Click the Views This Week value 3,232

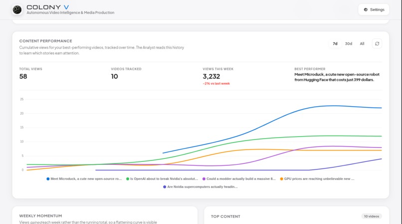click(211, 76)
